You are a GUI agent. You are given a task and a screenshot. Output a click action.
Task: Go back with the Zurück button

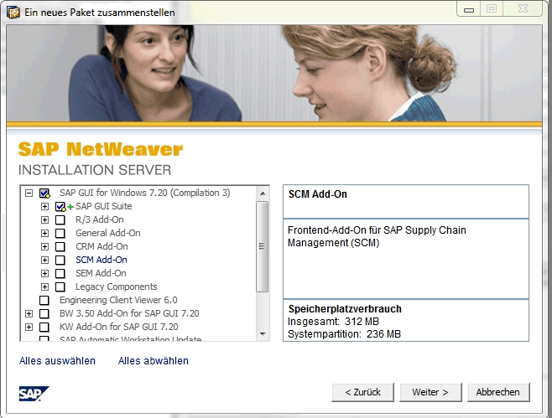(x=362, y=392)
